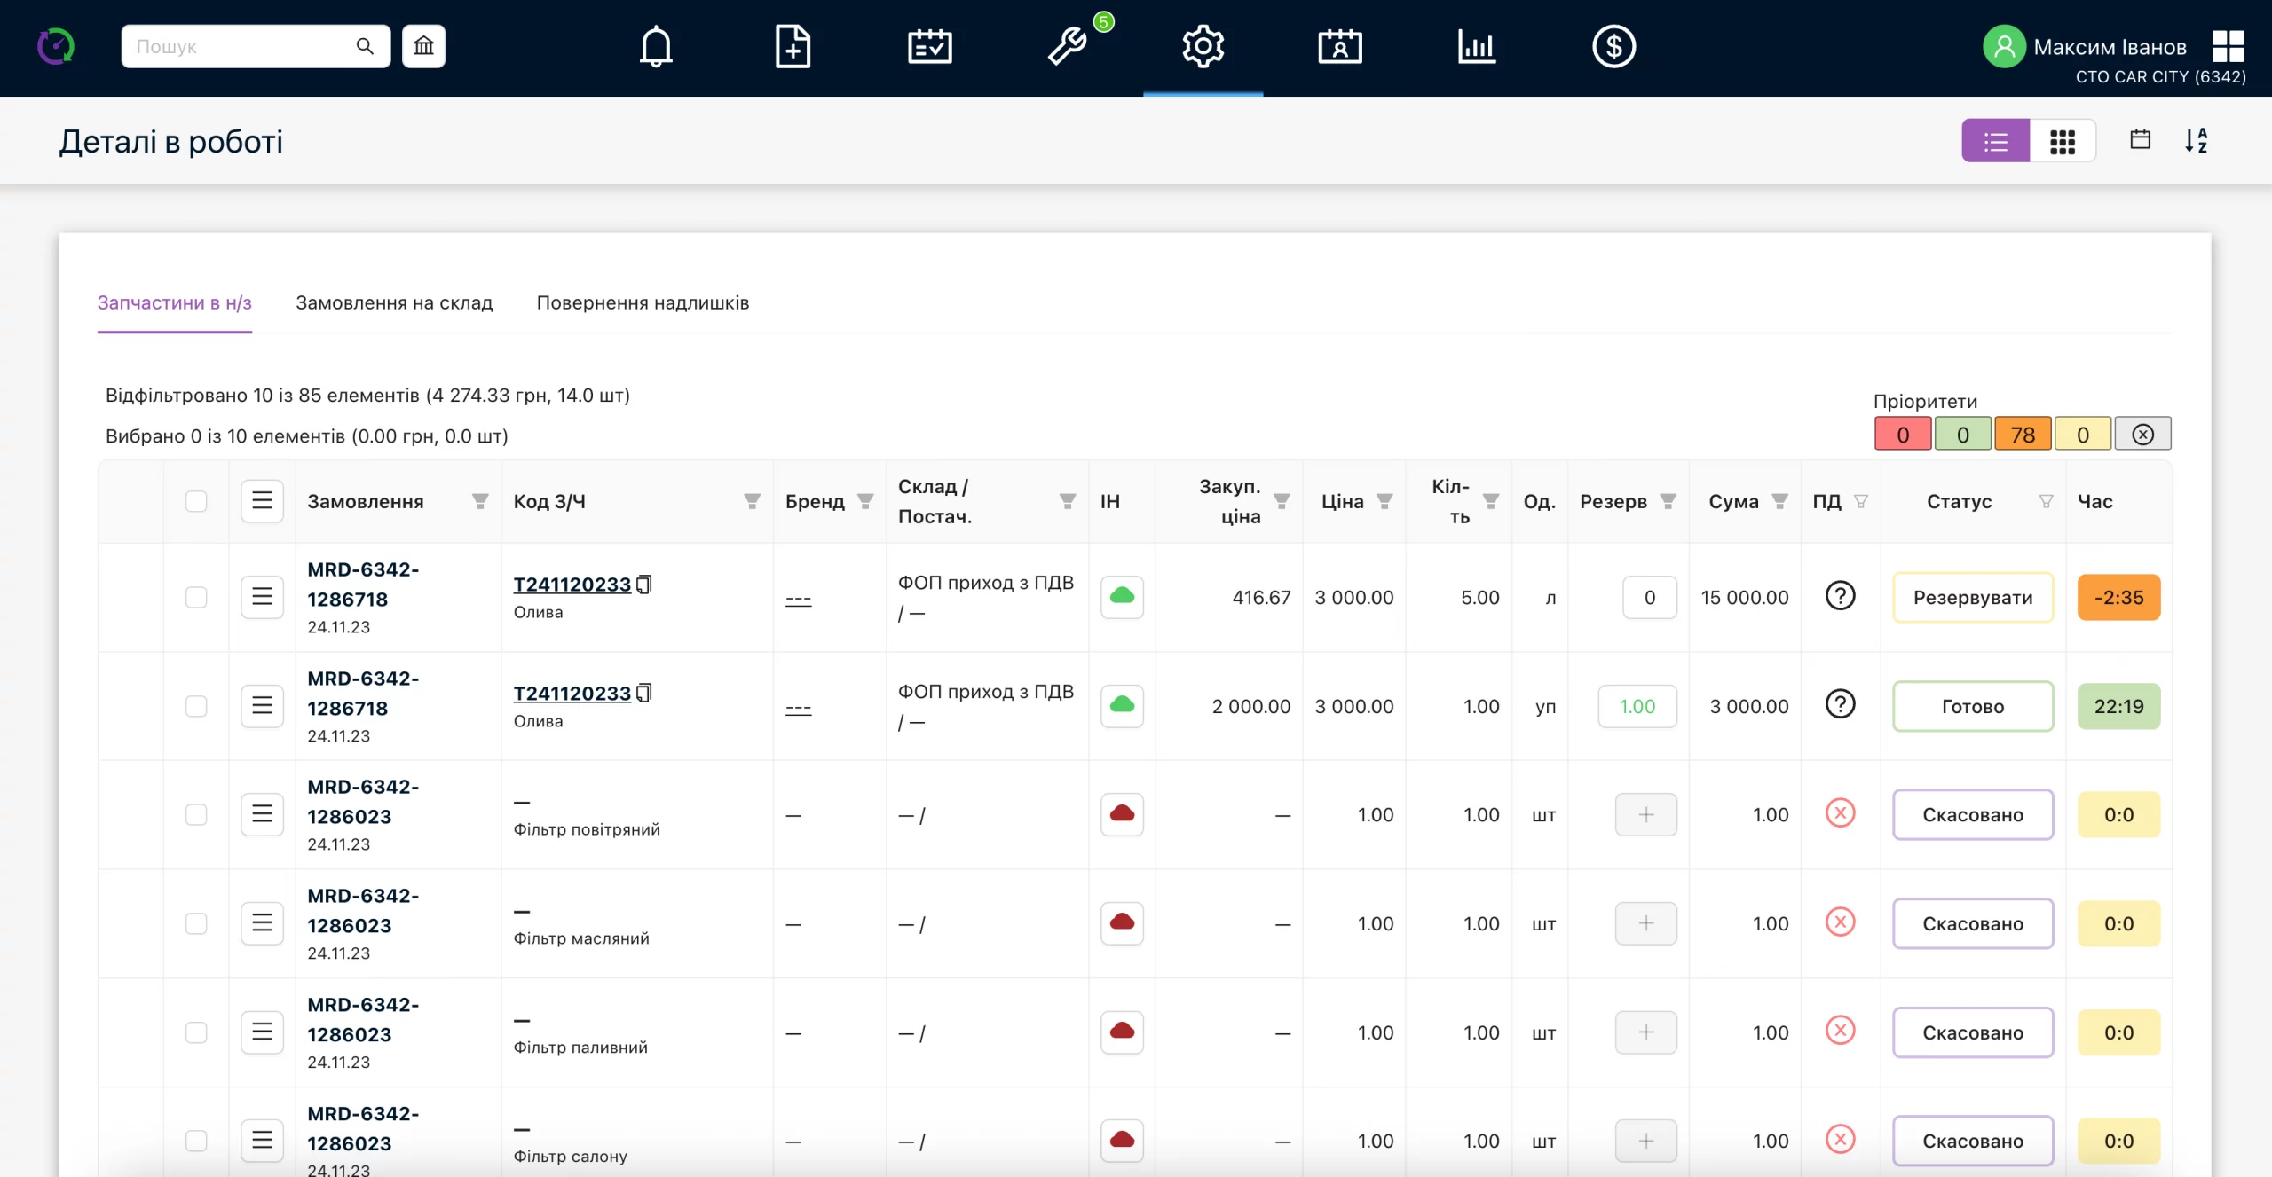
Task: Switch to Замовлення на склад tab
Action: tap(394, 302)
